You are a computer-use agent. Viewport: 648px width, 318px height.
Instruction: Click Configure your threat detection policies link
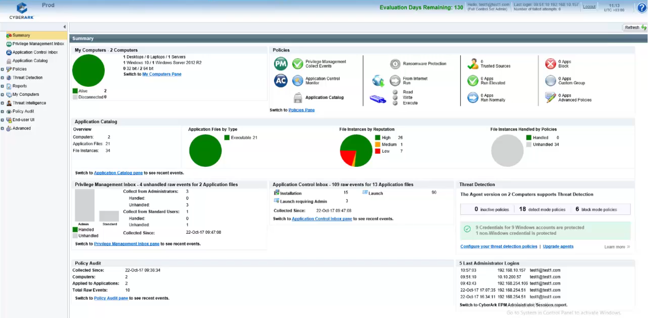499,247
